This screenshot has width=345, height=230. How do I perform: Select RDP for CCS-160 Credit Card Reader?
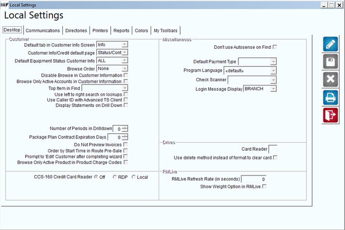[x=115, y=177]
